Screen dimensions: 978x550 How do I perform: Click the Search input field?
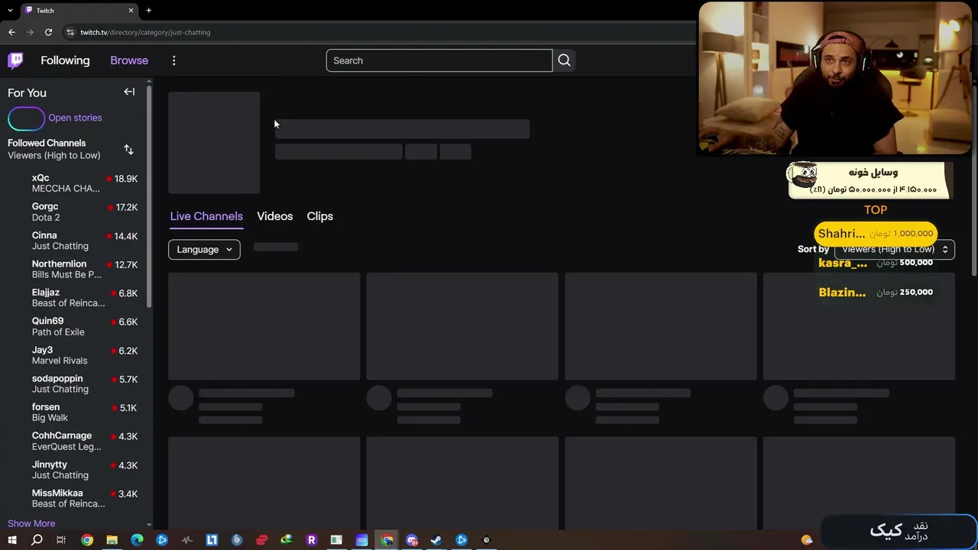click(439, 60)
